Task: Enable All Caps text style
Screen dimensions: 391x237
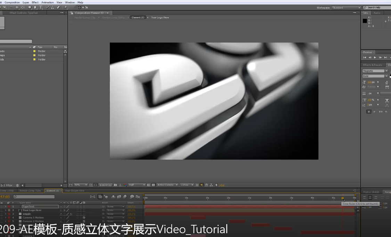Action: pos(381,111)
